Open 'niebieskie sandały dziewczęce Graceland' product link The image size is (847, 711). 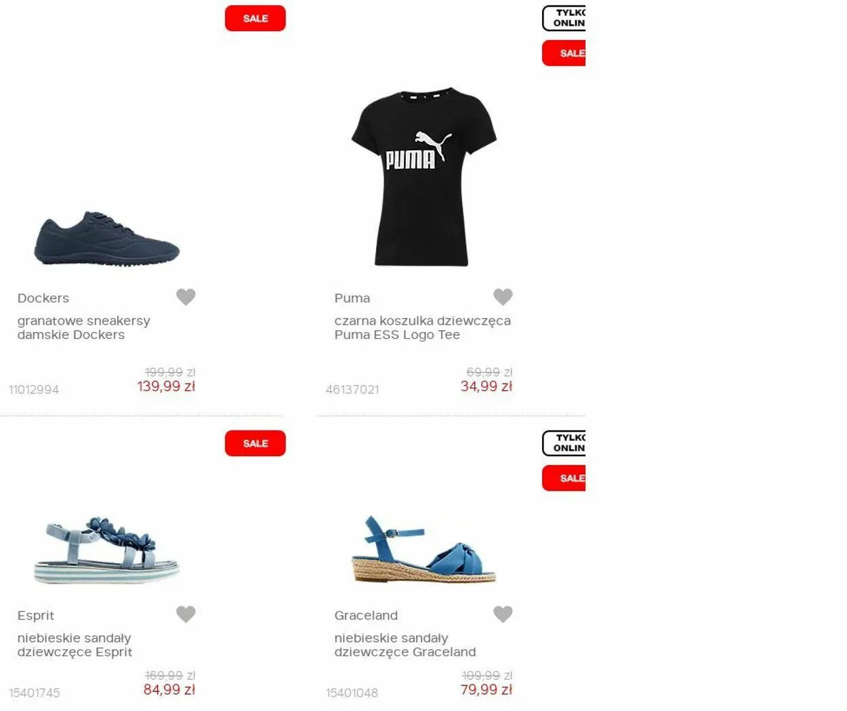(405, 645)
